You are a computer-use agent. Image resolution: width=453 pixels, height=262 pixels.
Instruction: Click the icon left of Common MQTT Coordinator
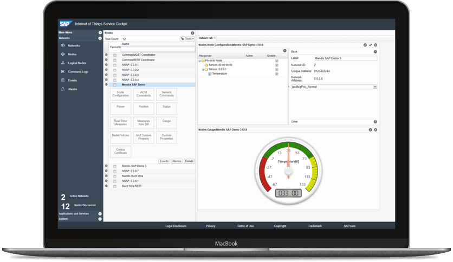[x=106, y=55]
